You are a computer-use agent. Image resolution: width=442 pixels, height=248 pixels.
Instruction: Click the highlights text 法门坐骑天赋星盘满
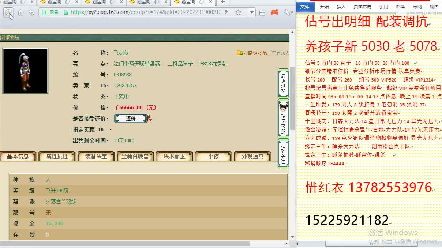pyautogui.click(x=137, y=64)
